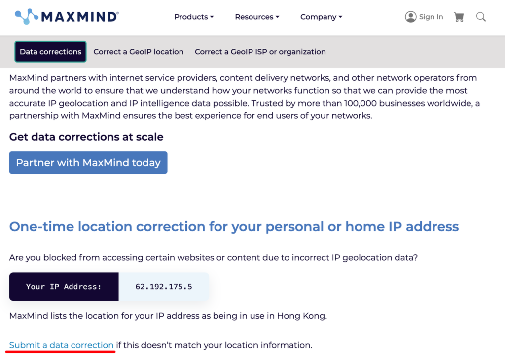This screenshot has height=359, width=505.
Task: Click the MaxMind logo
Action: point(67,17)
